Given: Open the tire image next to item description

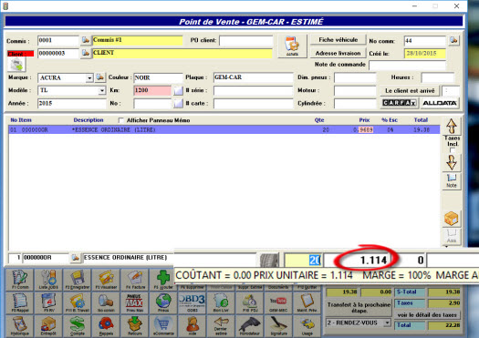Looking at the screenshot, I should pyautogui.click(x=269, y=260).
